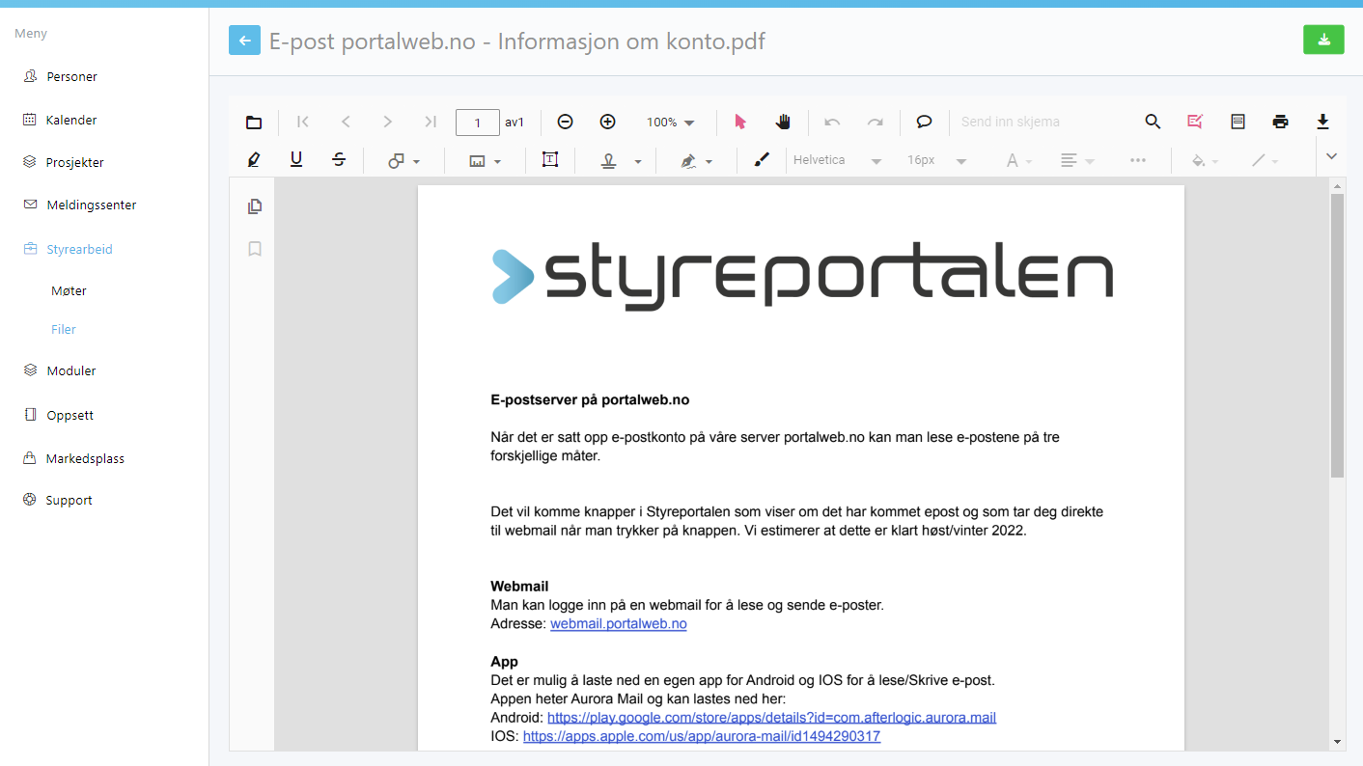1363x766 pixels.
Task: Select the underline tool
Action: [296, 160]
